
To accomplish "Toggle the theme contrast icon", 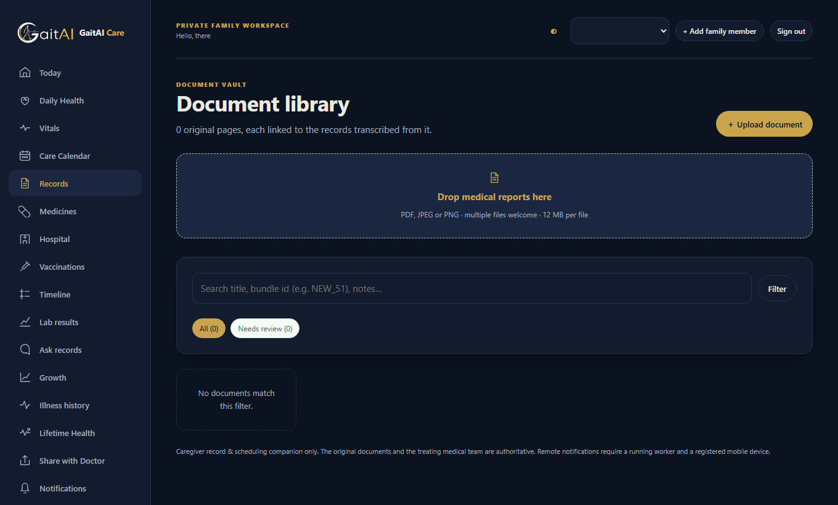I will (x=553, y=31).
